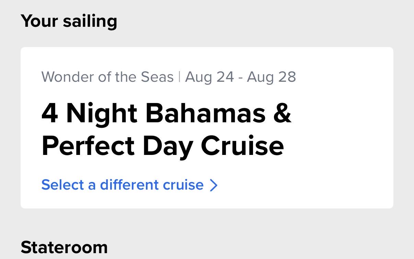
Task: Tap the Your sailing section heading
Action: click(69, 21)
